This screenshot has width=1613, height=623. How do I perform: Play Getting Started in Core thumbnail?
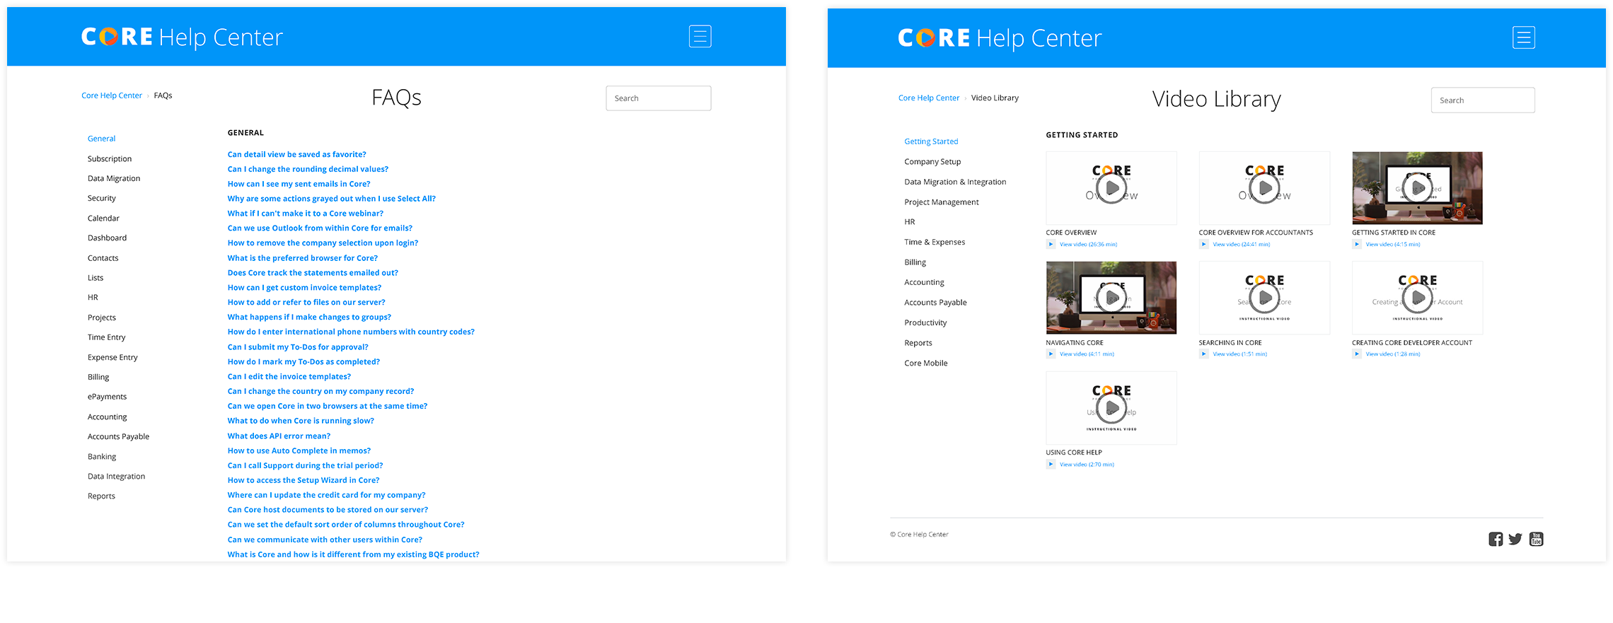1417,188
